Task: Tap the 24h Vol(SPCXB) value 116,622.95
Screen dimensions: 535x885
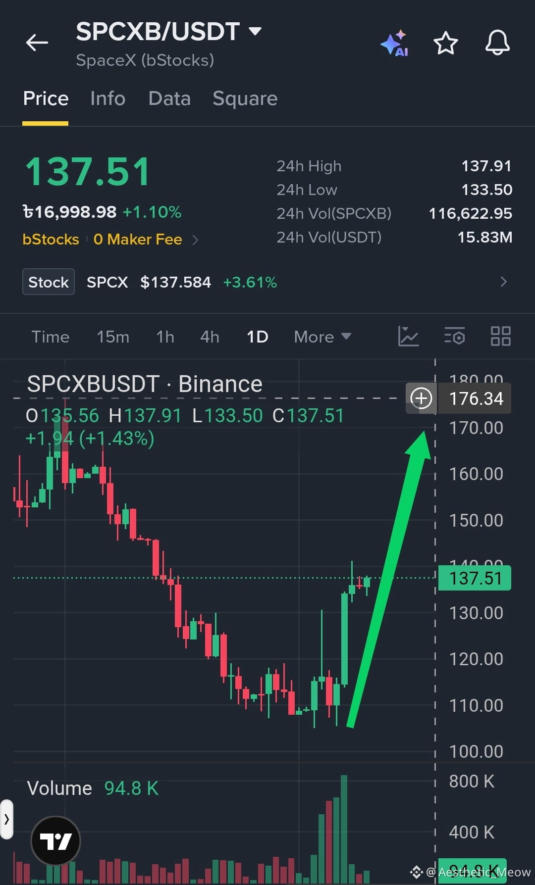Action: tap(471, 213)
